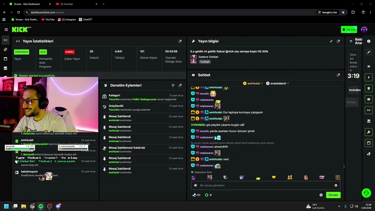
Task: Click the Ertele postpone ad button
Action: [x=352, y=102]
